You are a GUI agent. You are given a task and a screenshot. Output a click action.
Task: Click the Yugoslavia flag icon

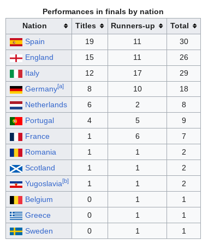[16, 185]
